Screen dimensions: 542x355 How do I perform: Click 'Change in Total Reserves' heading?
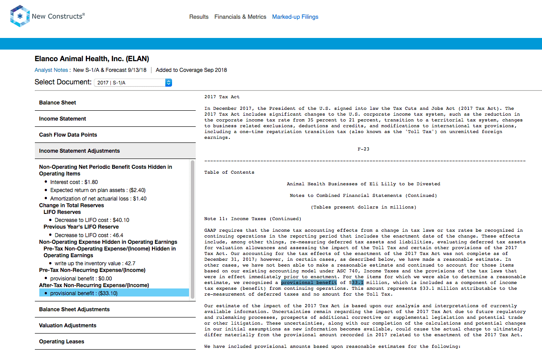71,205
